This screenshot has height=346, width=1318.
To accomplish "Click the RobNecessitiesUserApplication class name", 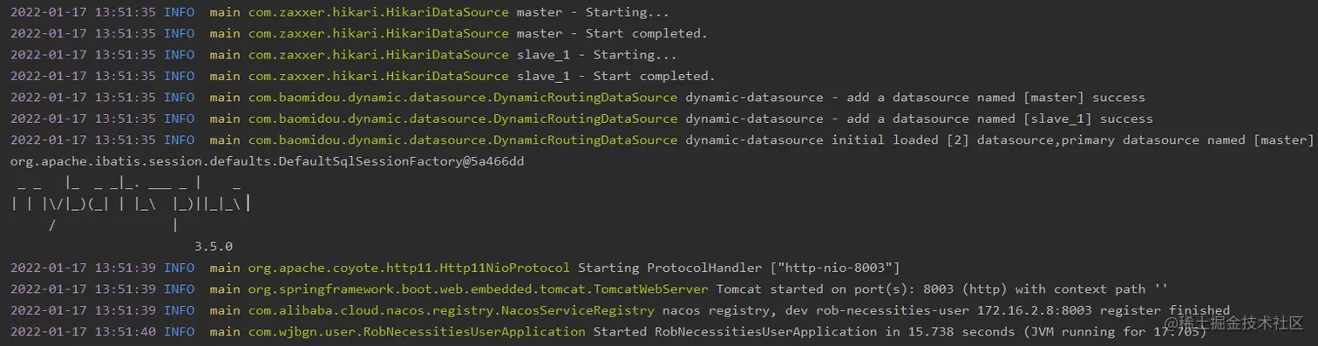I will 397,331.
